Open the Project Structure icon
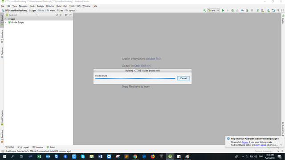The image size is (285, 160). tap(273, 10)
